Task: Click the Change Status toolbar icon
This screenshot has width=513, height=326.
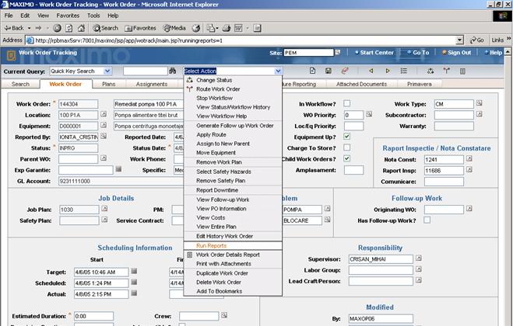Action: (x=430, y=71)
